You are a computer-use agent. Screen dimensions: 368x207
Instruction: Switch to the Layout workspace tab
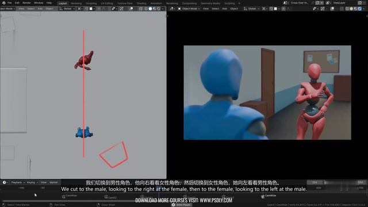point(63,3)
